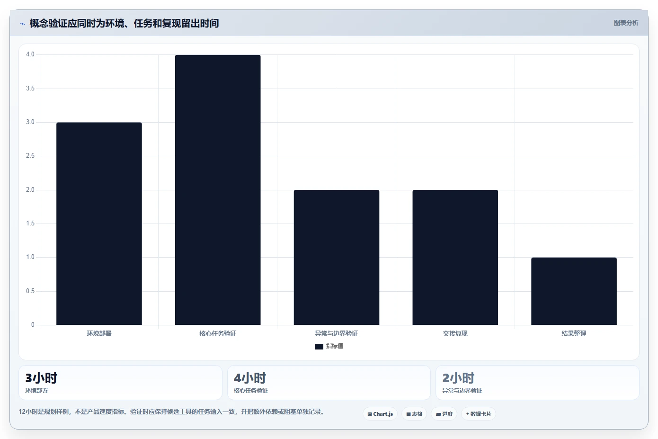658x439 pixels.
Task: Click the 结果整理 x-axis label
Action: [574, 333]
